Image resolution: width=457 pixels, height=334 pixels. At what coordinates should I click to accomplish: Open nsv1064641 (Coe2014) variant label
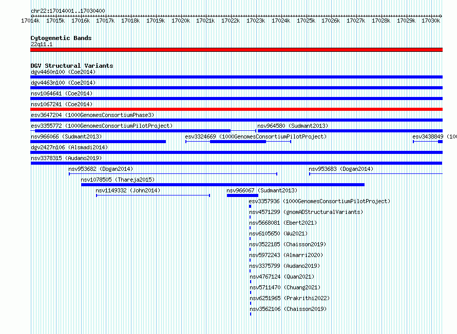pyautogui.click(x=62, y=93)
